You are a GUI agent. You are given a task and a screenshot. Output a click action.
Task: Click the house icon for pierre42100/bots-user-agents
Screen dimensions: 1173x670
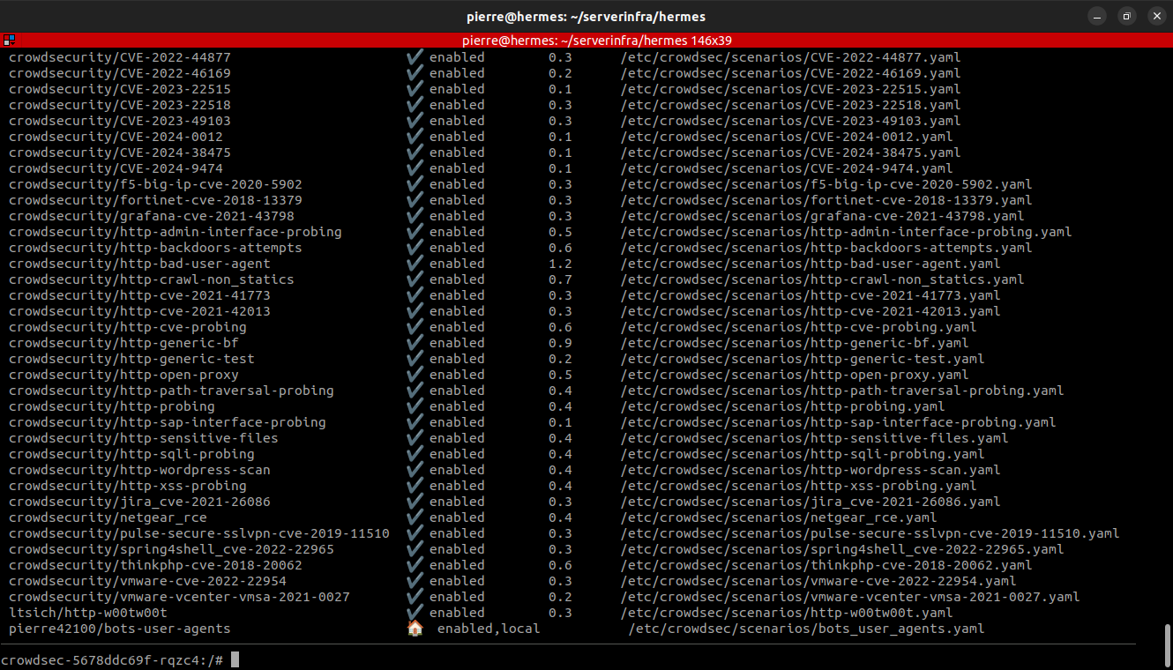pos(415,629)
